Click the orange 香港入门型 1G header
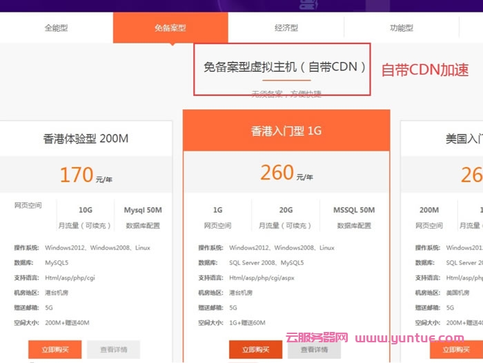The width and height of the screenshot is (483, 363). coord(286,130)
